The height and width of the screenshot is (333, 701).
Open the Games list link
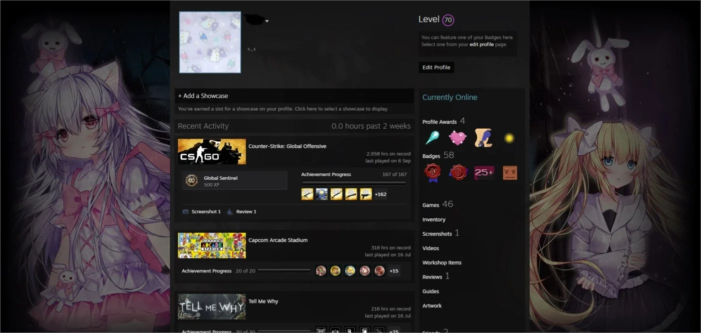(x=431, y=205)
